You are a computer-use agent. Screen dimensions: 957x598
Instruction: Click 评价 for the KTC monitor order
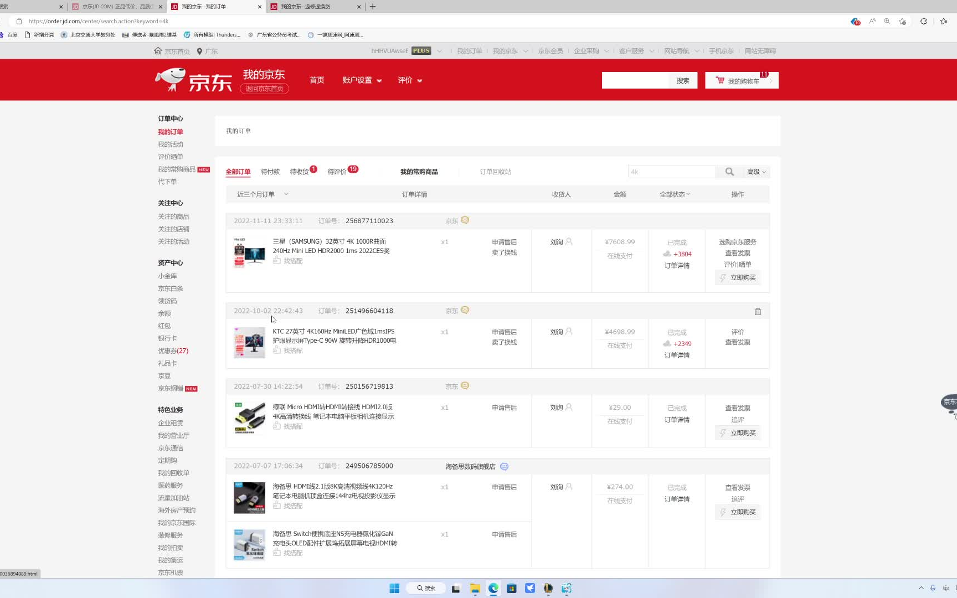[x=738, y=332]
